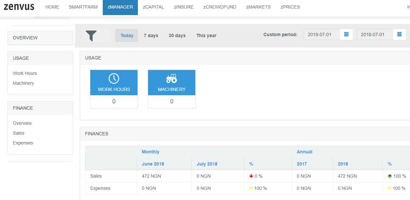Open the Expenses link under Finance
The height and width of the screenshot is (200, 410).
[x=23, y=143]
